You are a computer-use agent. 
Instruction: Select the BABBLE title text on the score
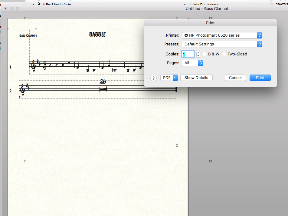click(97, 35)
